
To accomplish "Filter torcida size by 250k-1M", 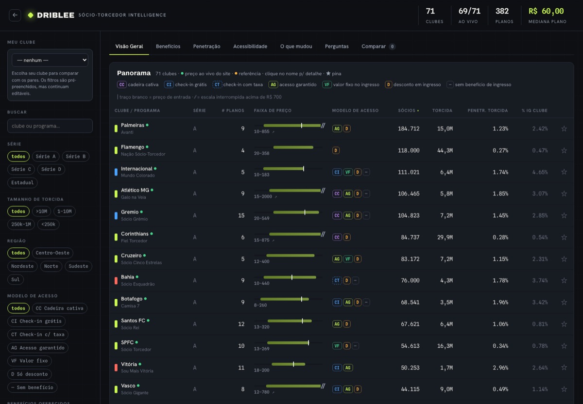I will [21, 224].
